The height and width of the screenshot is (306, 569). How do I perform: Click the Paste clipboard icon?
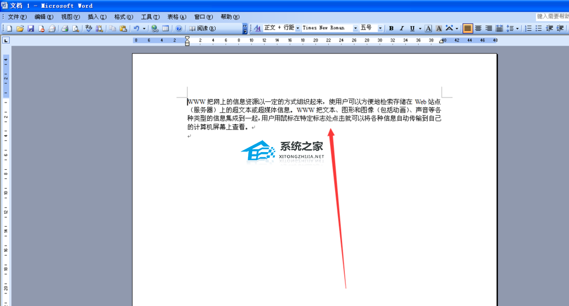[123, 28]
